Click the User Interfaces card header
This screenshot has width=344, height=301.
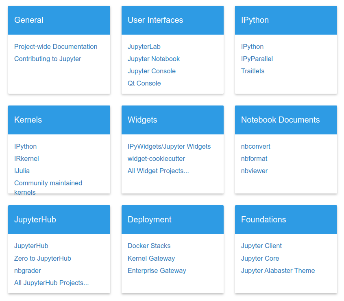tap(172, 20)
